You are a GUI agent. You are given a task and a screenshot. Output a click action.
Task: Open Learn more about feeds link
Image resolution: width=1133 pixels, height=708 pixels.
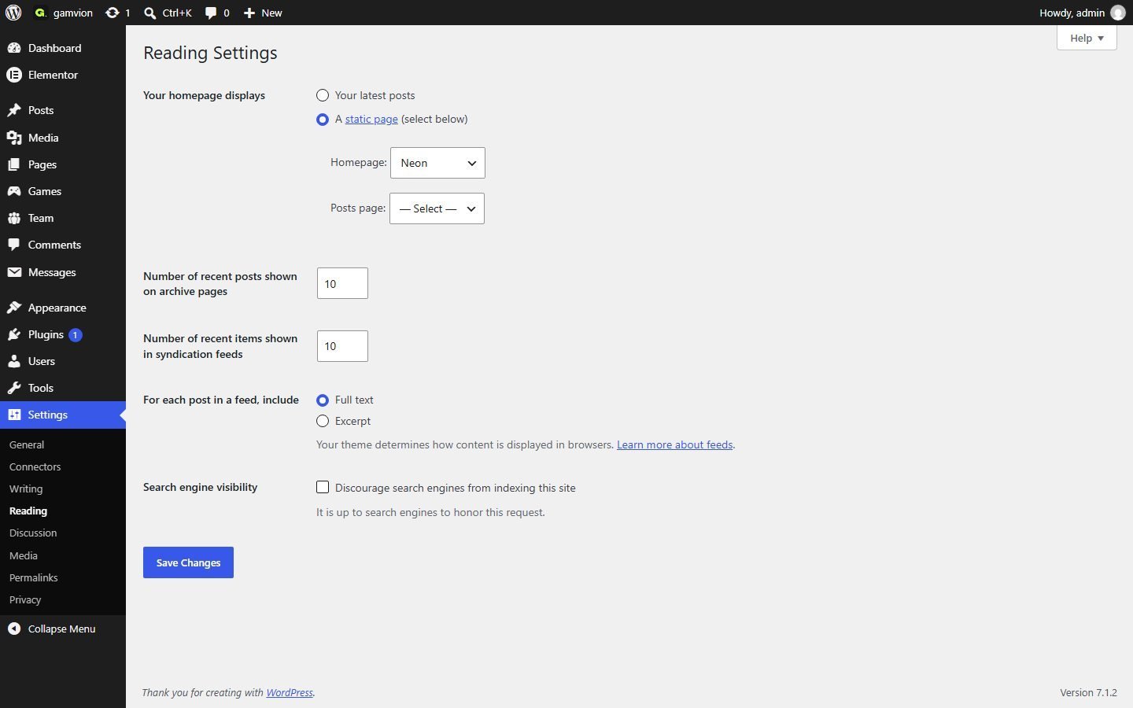(674, 444)
